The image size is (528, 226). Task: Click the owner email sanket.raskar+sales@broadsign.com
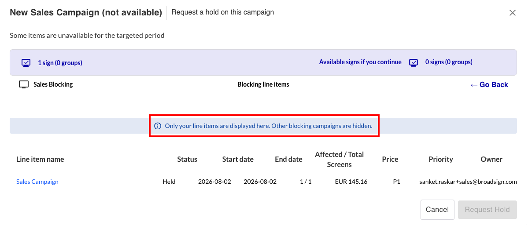click(x=468, y=182)
